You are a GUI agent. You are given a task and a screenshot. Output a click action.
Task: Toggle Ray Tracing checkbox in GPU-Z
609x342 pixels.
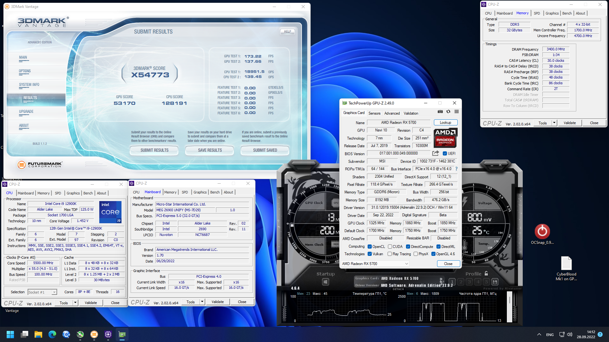point(390,254)
